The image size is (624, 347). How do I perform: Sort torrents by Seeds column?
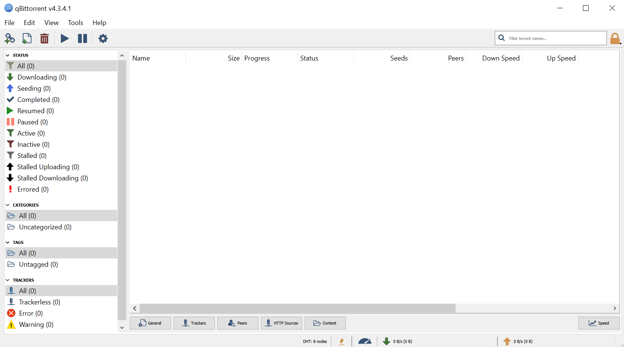[x=382, y=58]
